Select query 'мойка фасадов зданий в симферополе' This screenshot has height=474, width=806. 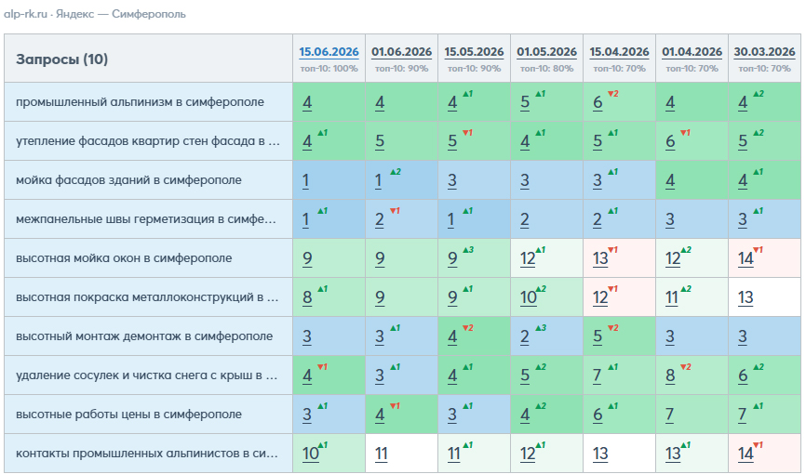[x=128, y=179]
